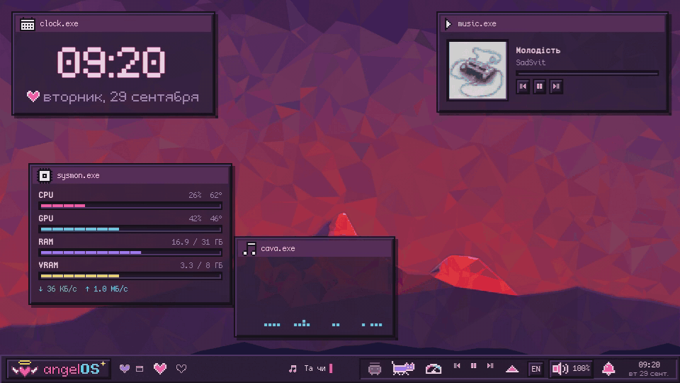Click the calendar icon in clock.exe
This screenshot has width=680, height=383.
pos(28,24)
